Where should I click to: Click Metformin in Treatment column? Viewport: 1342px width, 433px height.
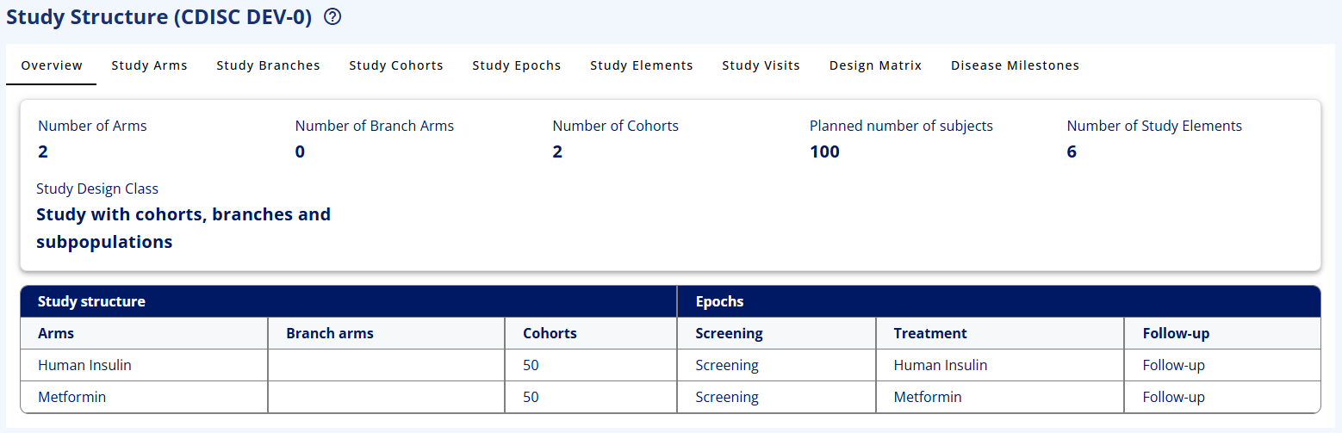click(928, 397)
